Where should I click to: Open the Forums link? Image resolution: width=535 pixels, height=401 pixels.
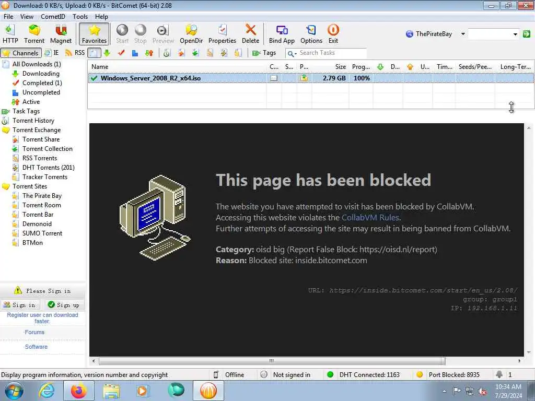pyautogui.click(x=34, y=332)
